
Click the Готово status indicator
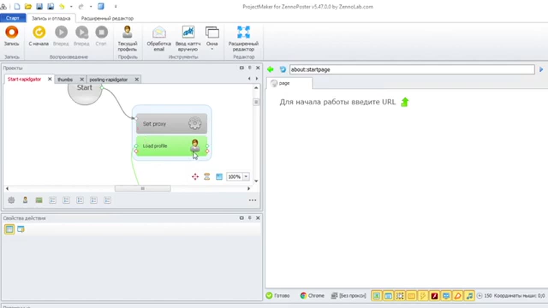pyautogui.click(x=278, y=296)
